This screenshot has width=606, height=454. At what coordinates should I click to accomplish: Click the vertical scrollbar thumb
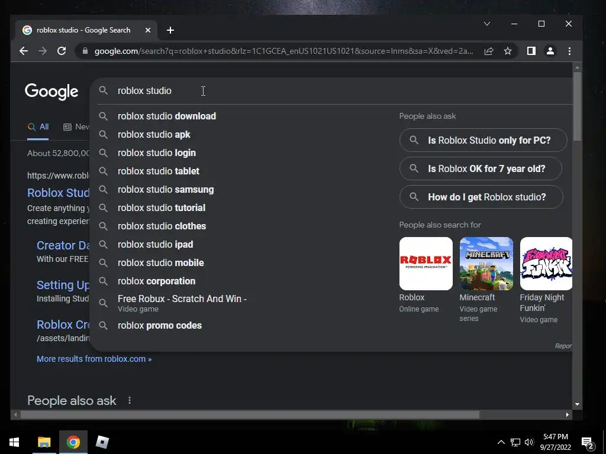(x=577, y=106)
